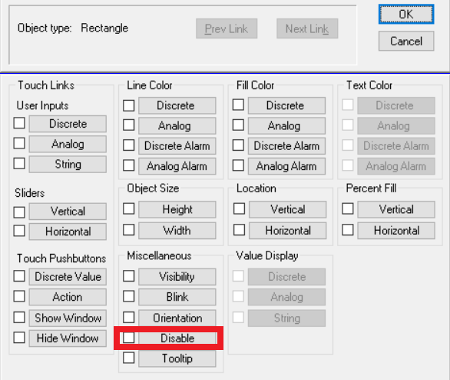
Task: Enable Object Size Width checkbox
Action: 128,230
